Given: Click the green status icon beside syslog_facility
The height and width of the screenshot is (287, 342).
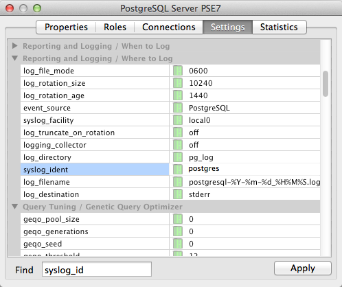Looking at the screenshot, I should 178,120.
